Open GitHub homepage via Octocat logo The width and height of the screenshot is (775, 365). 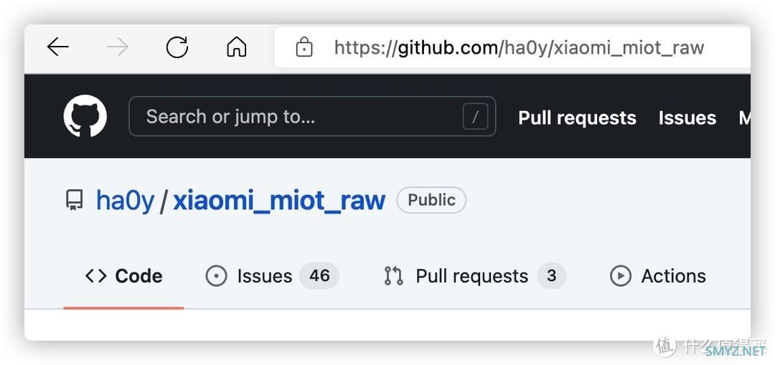pos(85,116)
